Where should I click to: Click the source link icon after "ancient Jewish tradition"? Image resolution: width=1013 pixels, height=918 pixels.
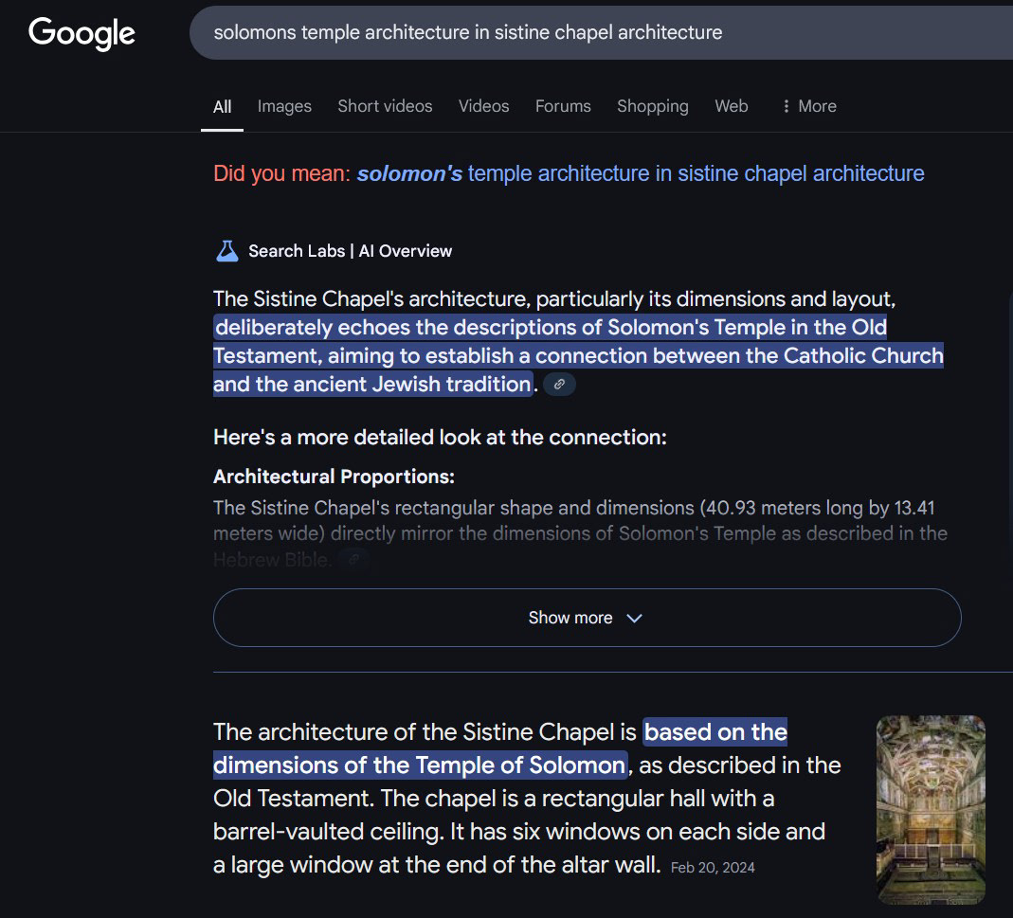(x=559, y=385)
